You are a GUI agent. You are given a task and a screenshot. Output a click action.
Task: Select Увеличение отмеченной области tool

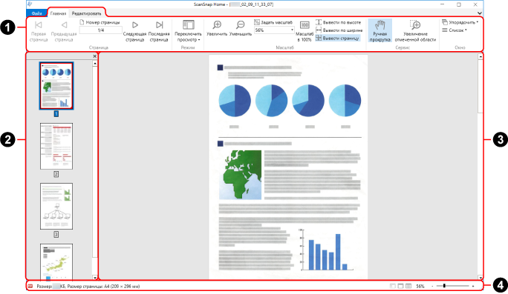[x=415, y=31]
